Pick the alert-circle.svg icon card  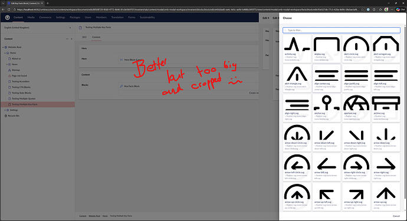(x=356, y=49)
